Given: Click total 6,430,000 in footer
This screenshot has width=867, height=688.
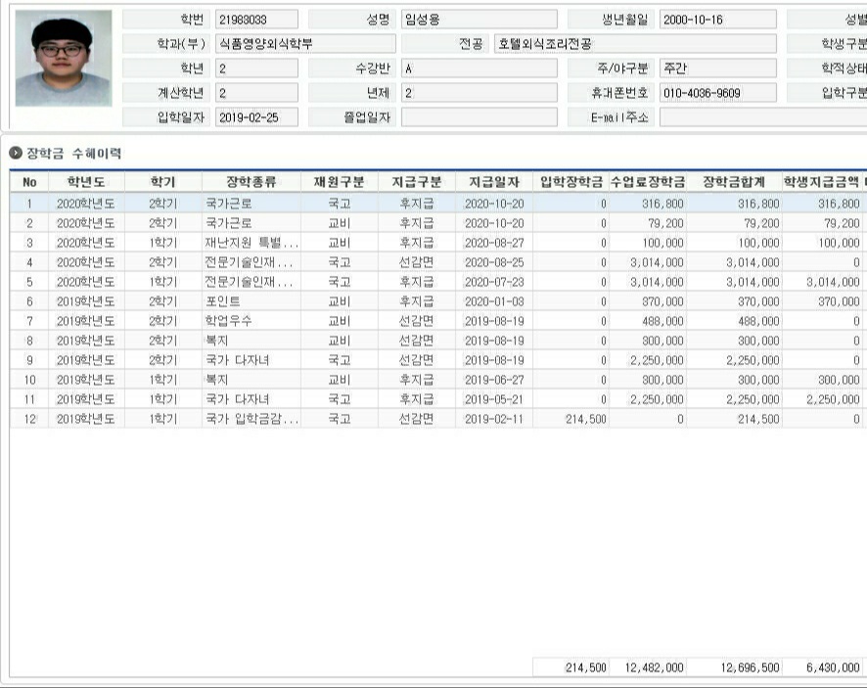Looking at the screenshot, I should pos(822,667).
